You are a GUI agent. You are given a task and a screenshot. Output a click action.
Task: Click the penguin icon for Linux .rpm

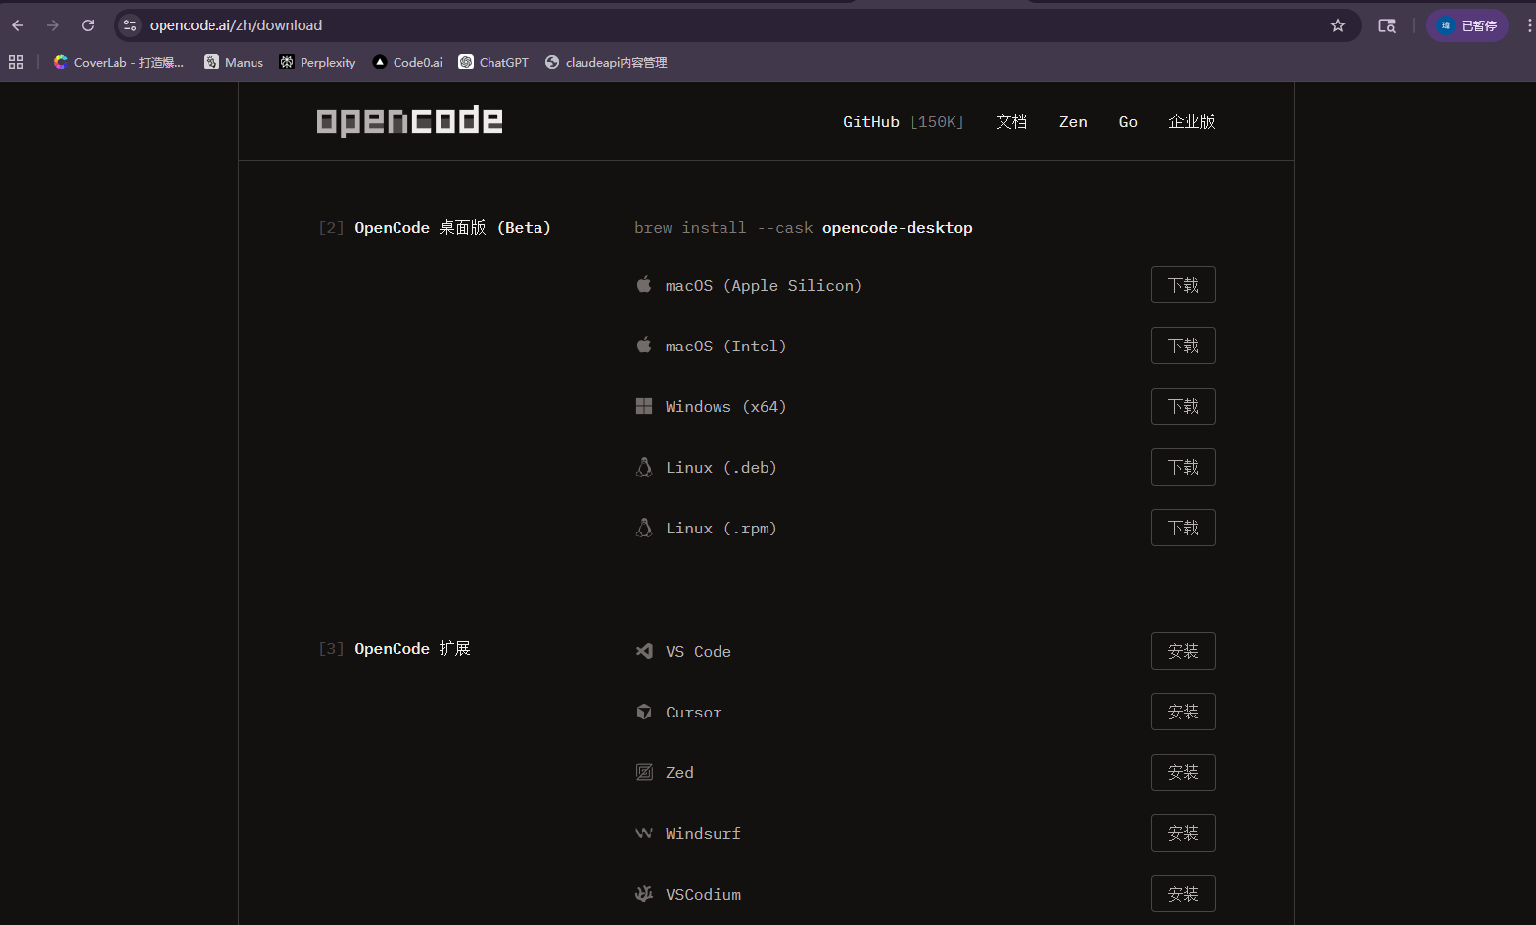pos(644,528)
